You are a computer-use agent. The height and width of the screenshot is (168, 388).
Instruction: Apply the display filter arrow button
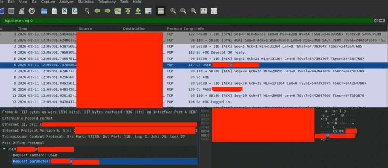[x=382, y=20]
